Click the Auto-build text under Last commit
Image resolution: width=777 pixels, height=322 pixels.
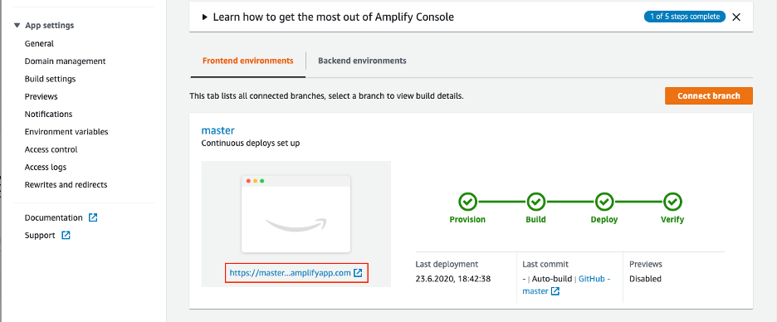tap(551, 279)
